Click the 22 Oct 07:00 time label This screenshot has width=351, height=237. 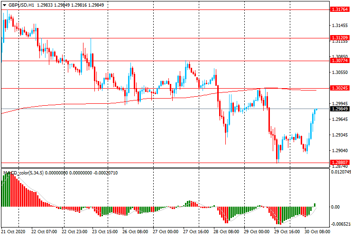click(44, 231)
